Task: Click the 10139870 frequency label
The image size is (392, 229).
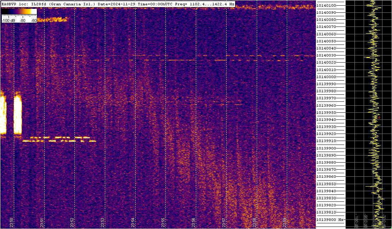Action: (326, 170)
